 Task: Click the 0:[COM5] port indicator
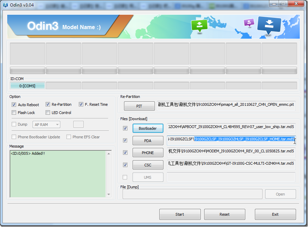point(27,86)
